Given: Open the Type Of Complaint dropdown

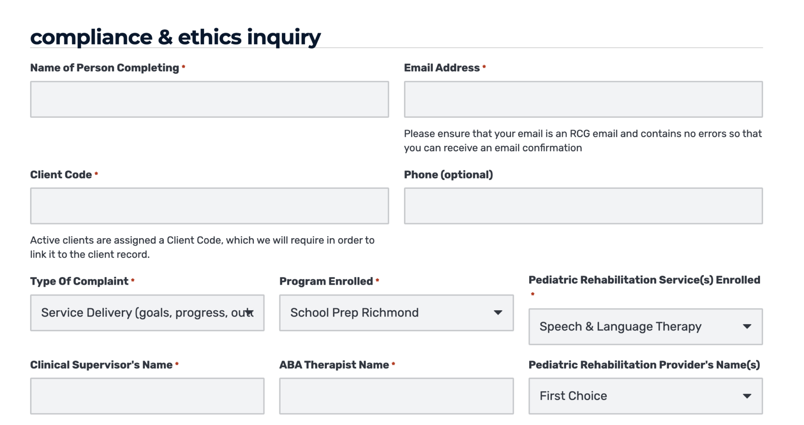Looking at the screenshot, I should [147, 313].
